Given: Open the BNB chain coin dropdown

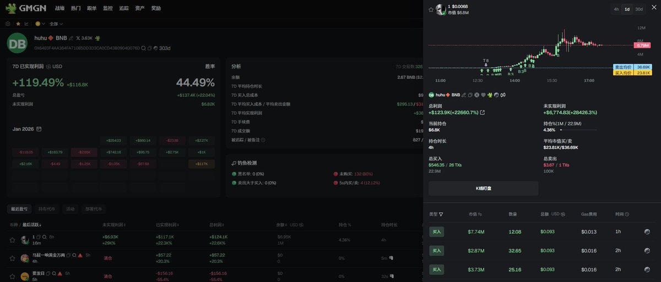Looking at the screenshot, I should click(x=40, y=24).
